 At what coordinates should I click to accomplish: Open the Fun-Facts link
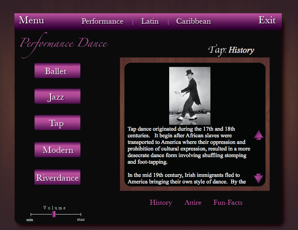coord(228,202)
